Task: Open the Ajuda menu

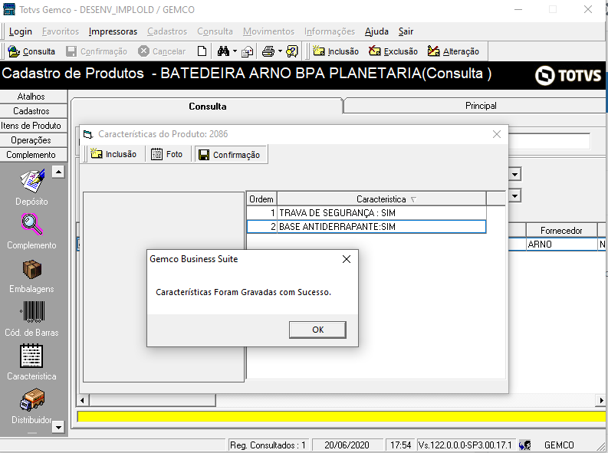Action: [376, 31]
